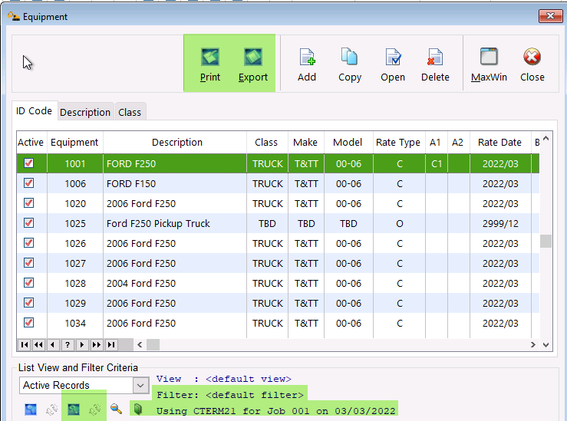Sort by the Equipment column header
The image size is (567, 421).
(74, 143)
